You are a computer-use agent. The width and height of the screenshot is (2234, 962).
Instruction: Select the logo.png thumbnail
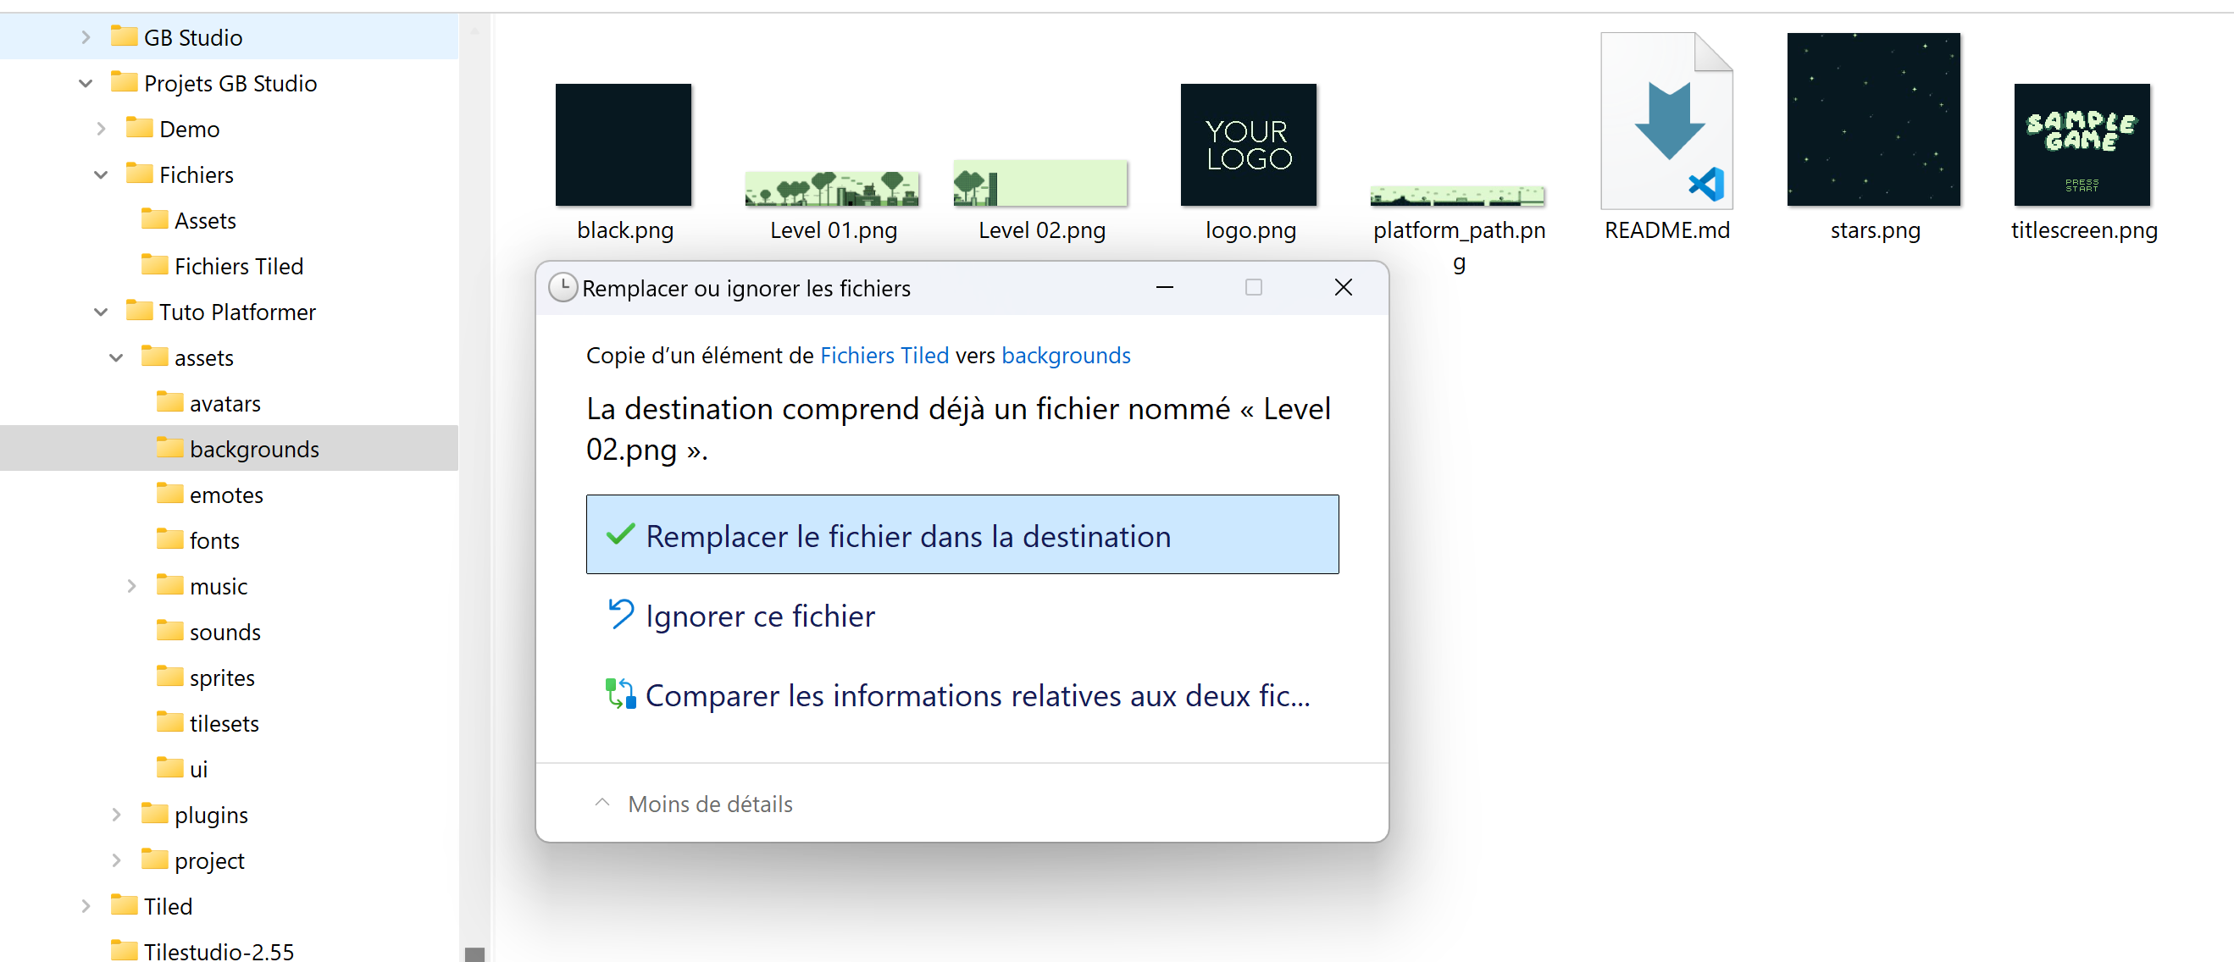(x=1248, y=145)
